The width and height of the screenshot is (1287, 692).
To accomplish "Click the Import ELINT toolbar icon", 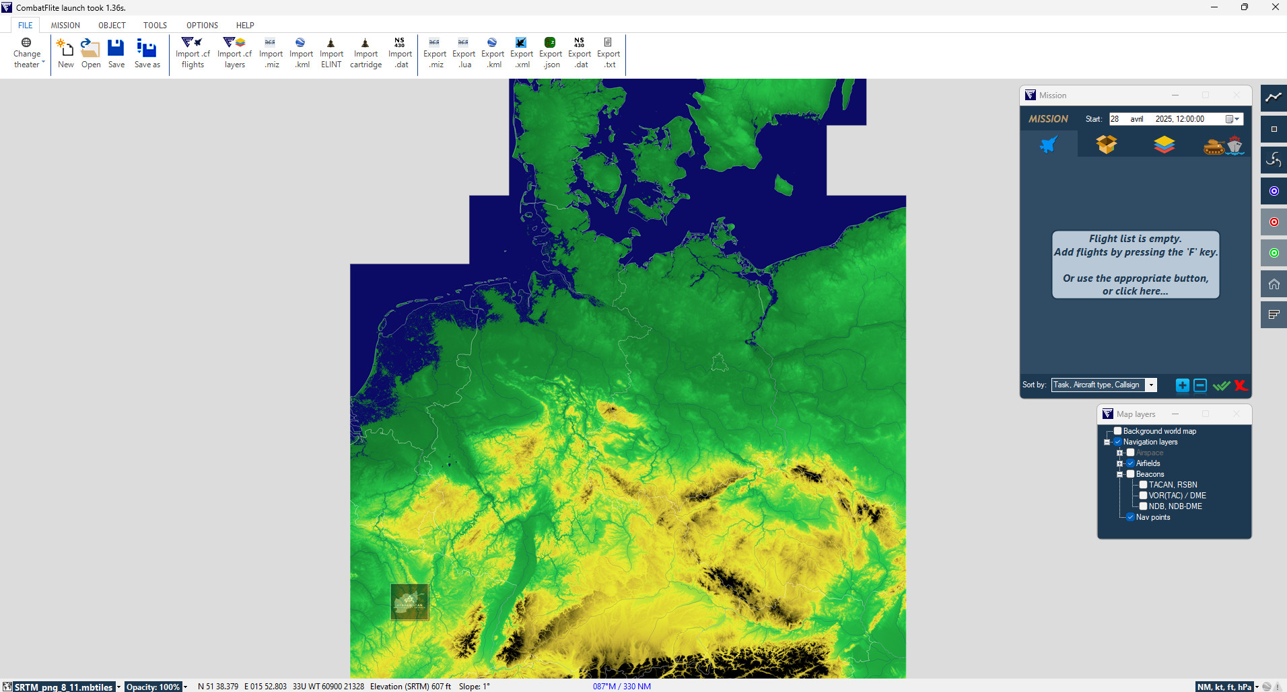I will tap(331, 43).
